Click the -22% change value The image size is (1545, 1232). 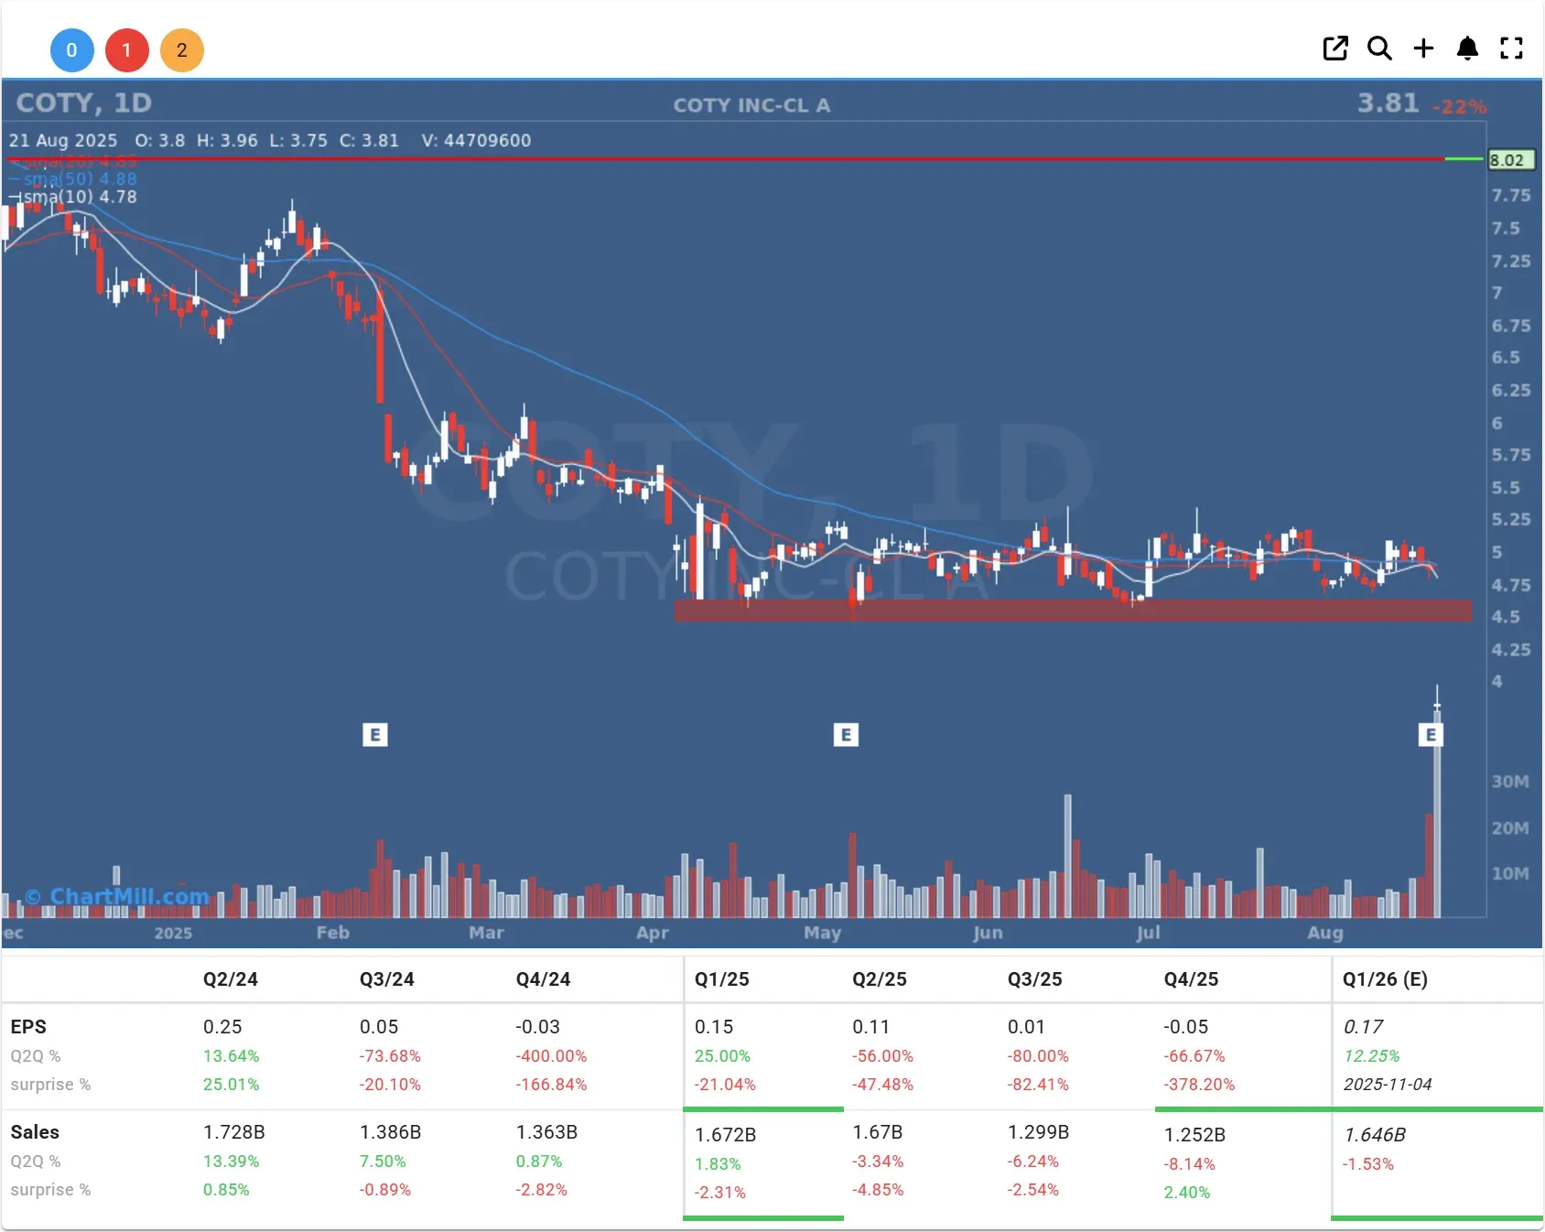pyautogui.click(x=1460, y=107)
